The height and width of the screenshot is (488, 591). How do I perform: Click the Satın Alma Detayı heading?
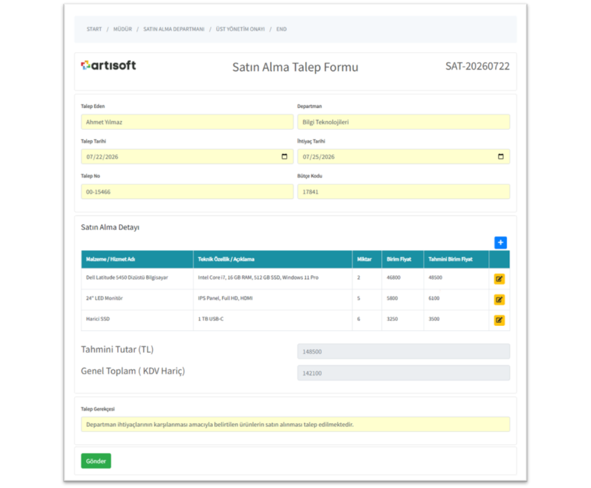pyautogui.click(x=110, y=227)
